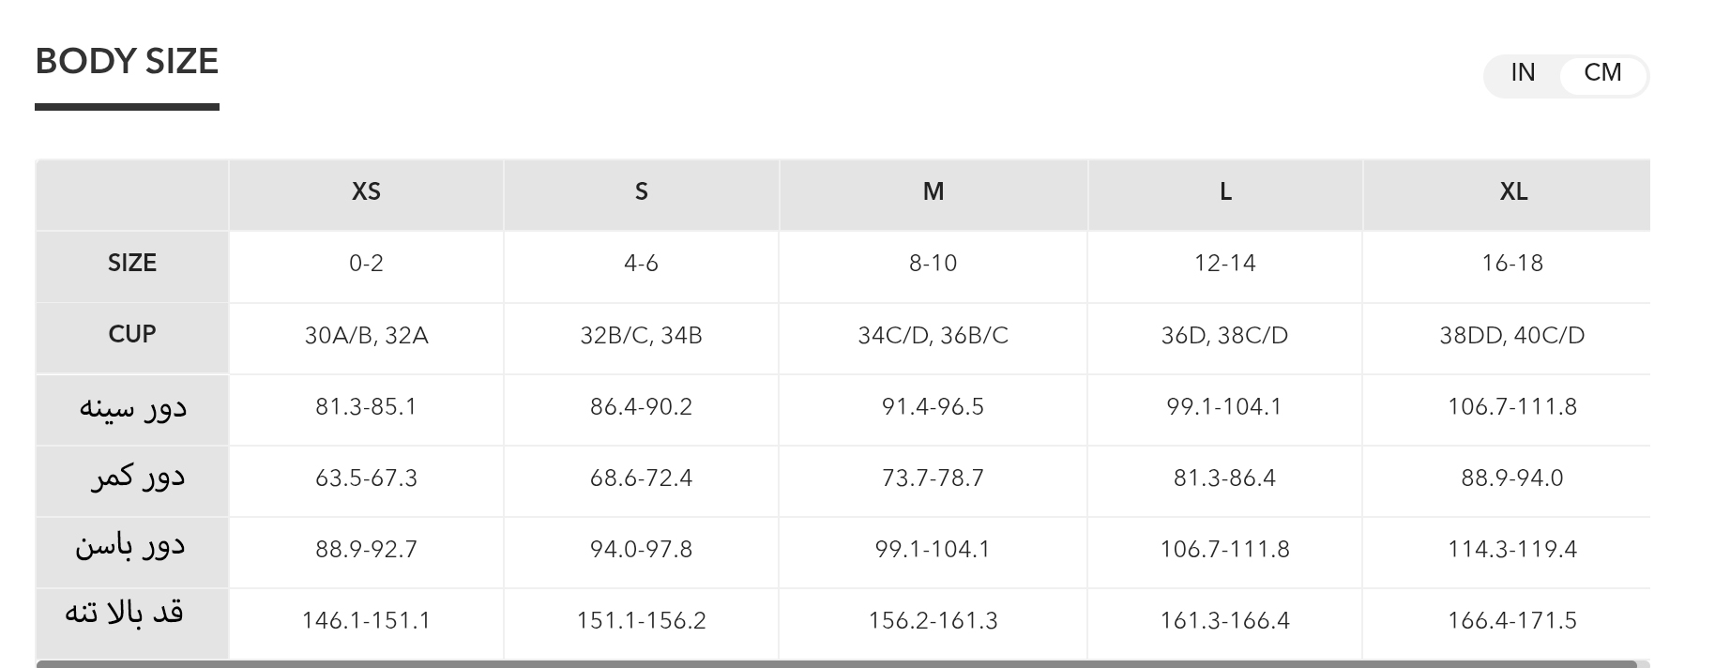Click the دور سینه row label
Screen dimensions: 1715x668
pyautogui.click(x=132, y=408)
